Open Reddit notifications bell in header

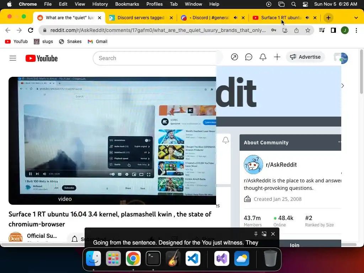coord(263,57)
